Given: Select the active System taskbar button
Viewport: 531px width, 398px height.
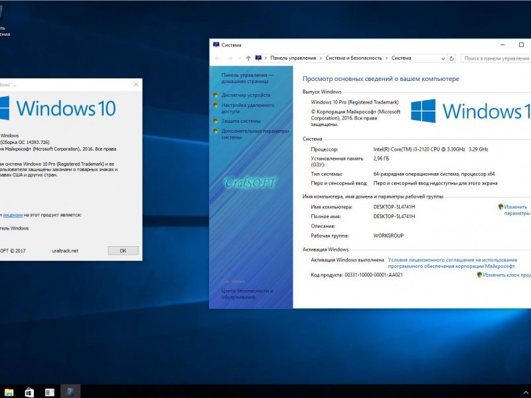Looking at the screenshot, I should click(70, 391).
